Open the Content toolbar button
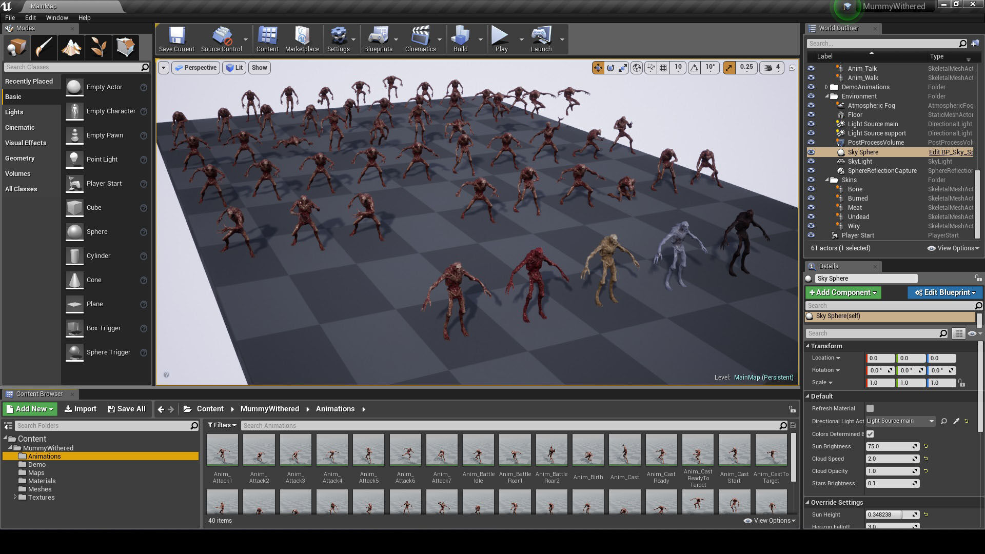Image resolution: width=985 pixels, height=554 pixels. point(267,39)
